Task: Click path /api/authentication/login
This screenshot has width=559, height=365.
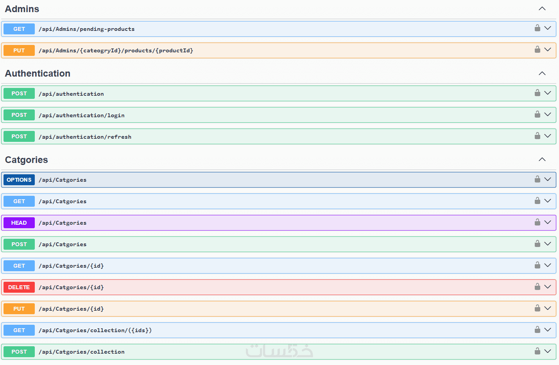Action: point(81,115)
